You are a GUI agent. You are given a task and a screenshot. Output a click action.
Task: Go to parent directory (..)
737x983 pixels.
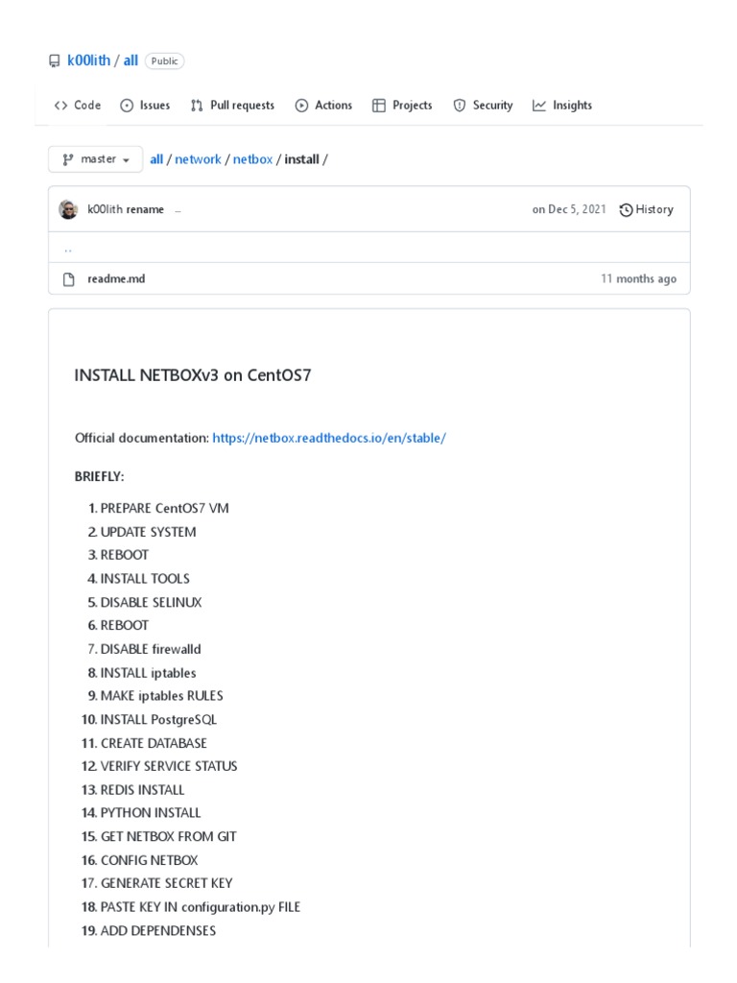click(67, 248)
